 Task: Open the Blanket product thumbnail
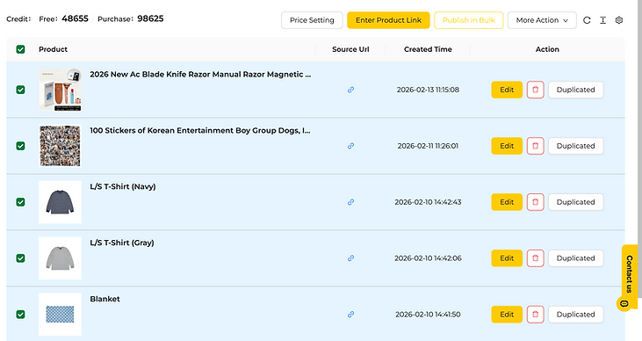61,315
